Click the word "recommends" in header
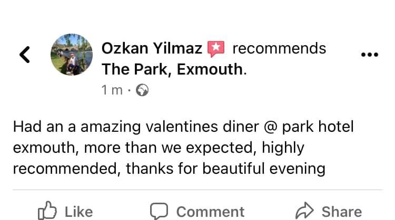Screen dimensions: 395x220 click(279, 49)
